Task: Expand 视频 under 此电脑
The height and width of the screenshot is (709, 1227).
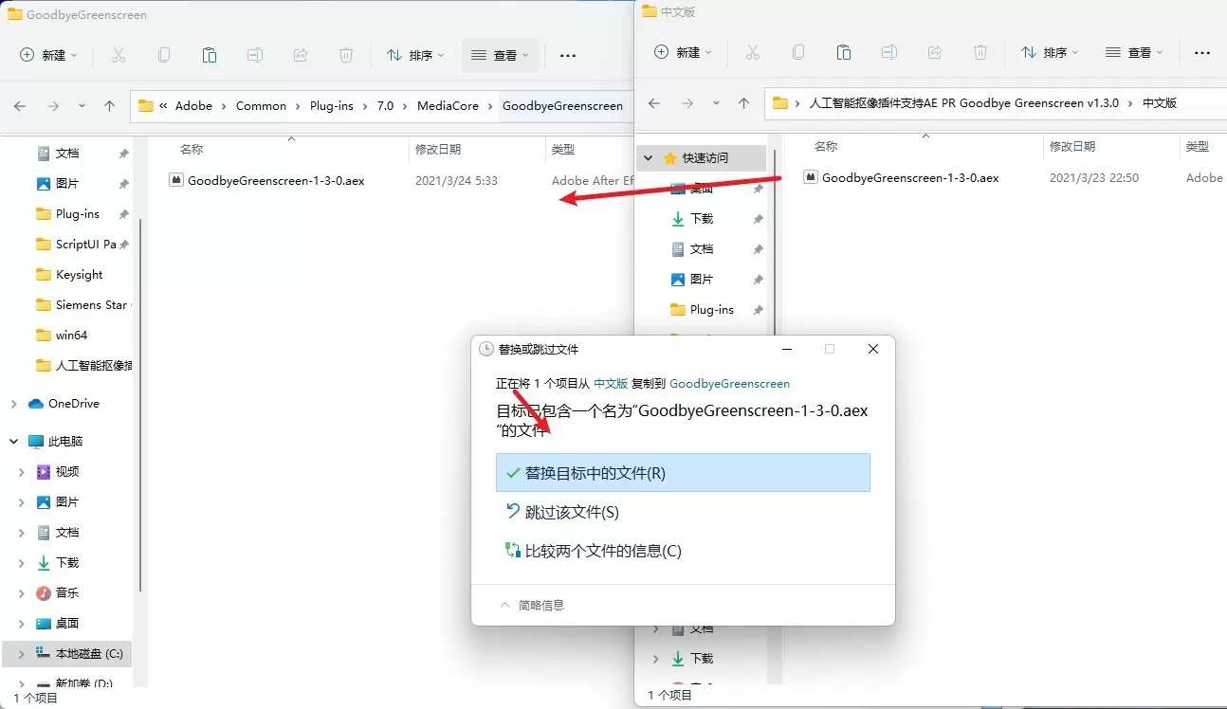Action: 22,472
